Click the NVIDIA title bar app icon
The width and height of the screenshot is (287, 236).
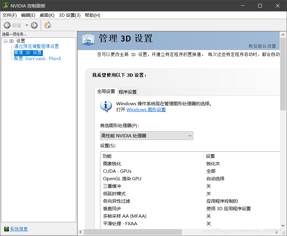click(x=6, y=6)
